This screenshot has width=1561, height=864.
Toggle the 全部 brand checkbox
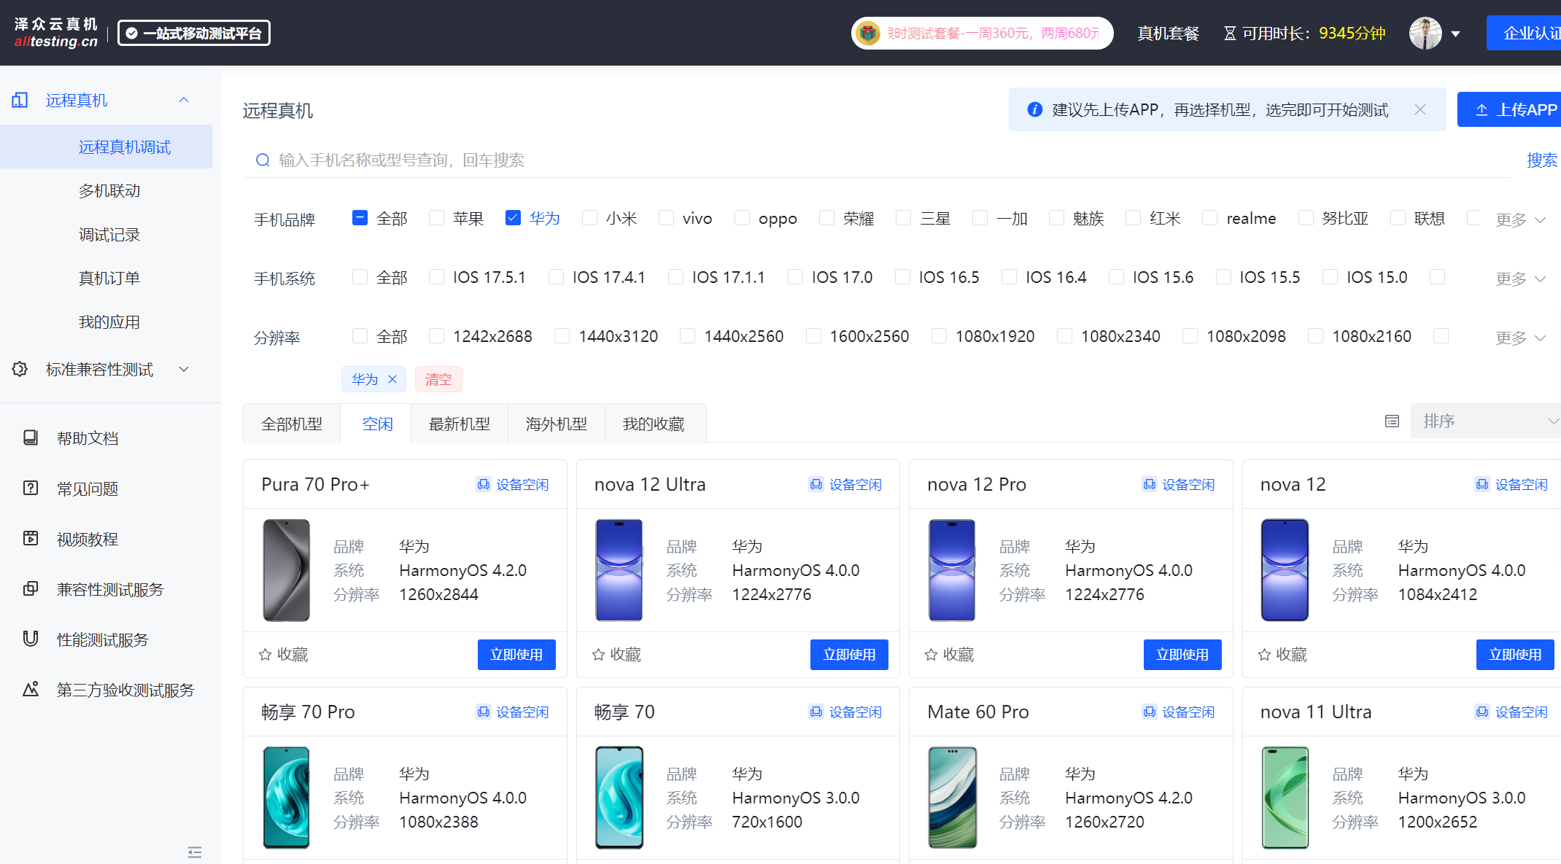(360, 218)
